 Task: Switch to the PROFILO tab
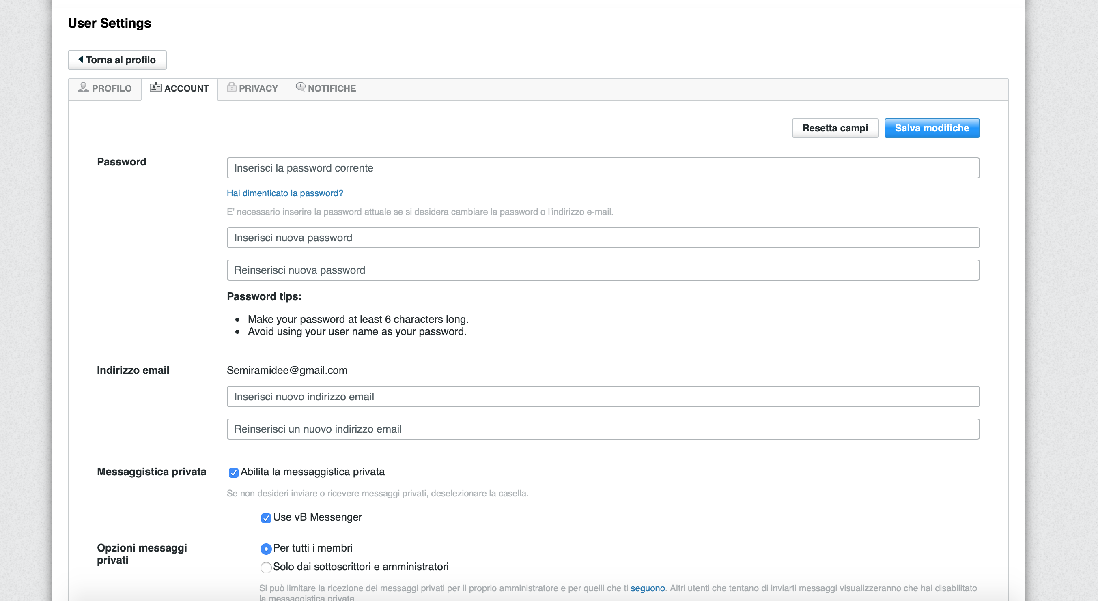pyautogui.click(x=105, y=88)
